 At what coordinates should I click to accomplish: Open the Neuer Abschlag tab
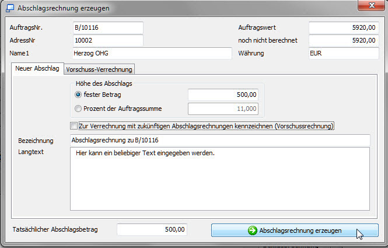pos(37,69)
